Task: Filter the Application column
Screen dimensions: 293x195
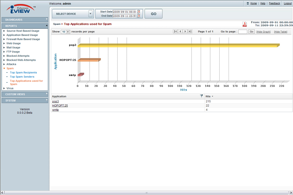Action: click(201, 96)
